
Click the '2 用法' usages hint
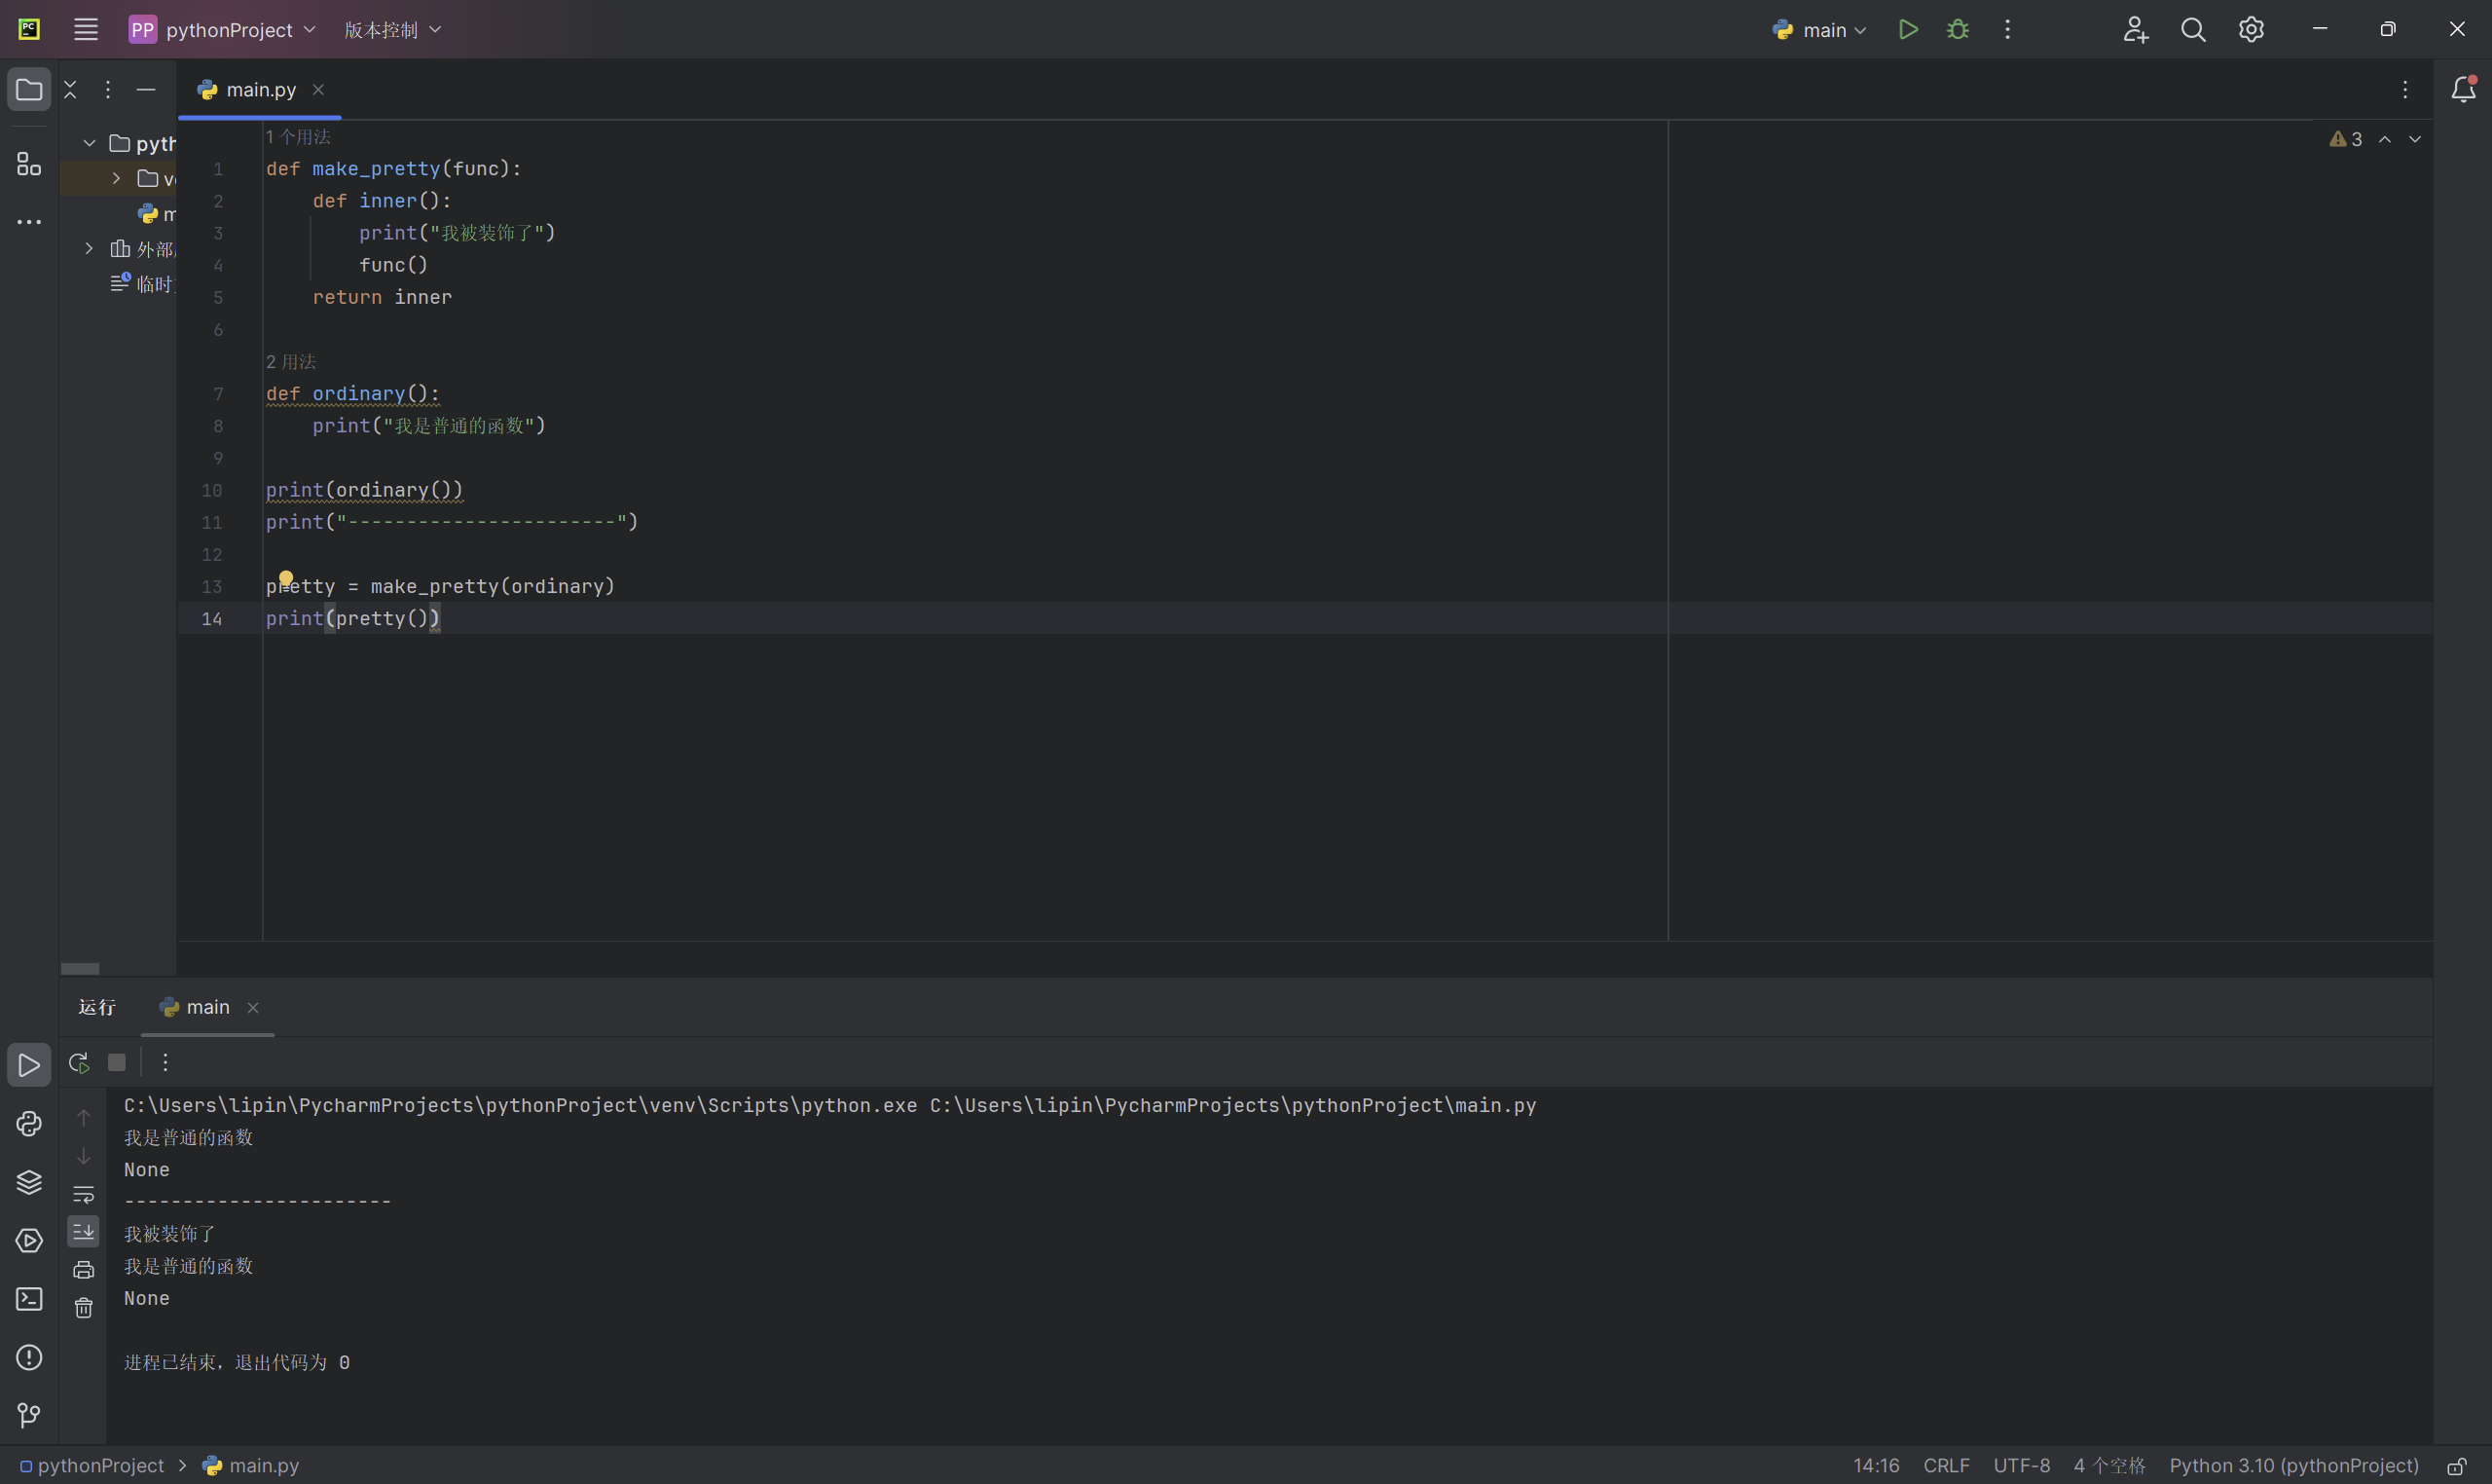[291, 361]
